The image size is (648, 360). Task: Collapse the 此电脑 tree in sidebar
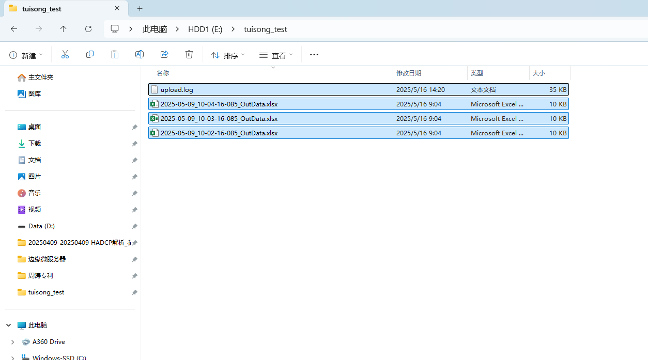(8, 325)
